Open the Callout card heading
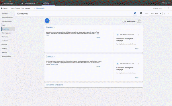 click(50, 57)
